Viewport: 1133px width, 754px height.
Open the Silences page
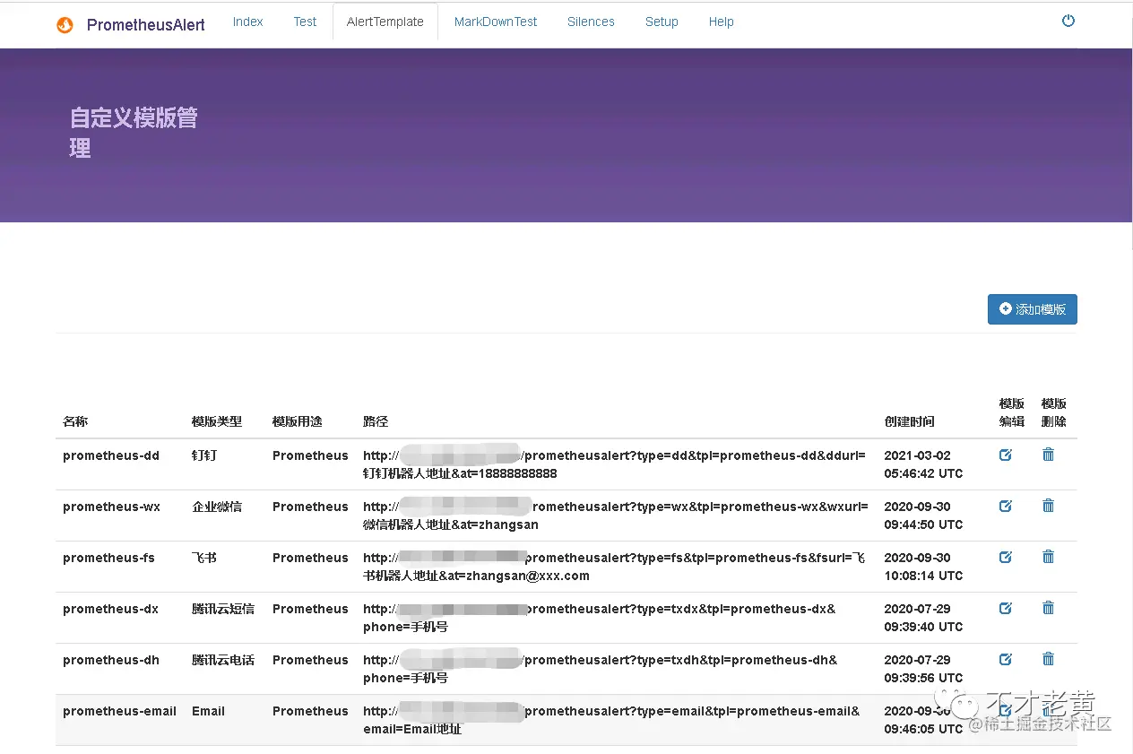point(591,22)
